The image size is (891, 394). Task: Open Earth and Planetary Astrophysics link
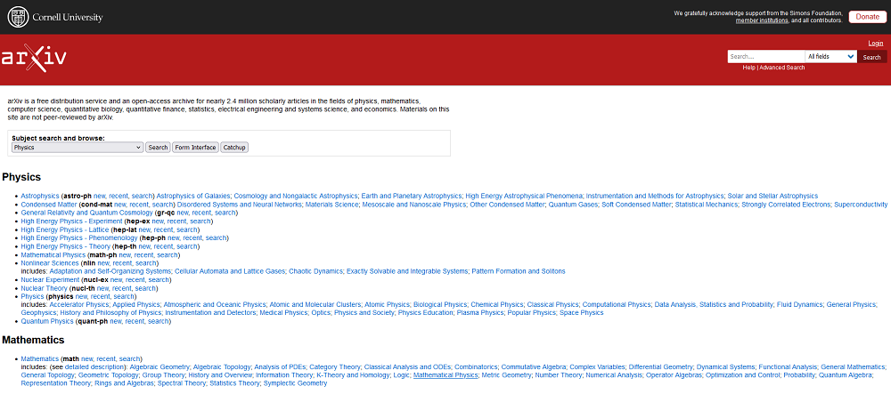click(x=412, y=196)
